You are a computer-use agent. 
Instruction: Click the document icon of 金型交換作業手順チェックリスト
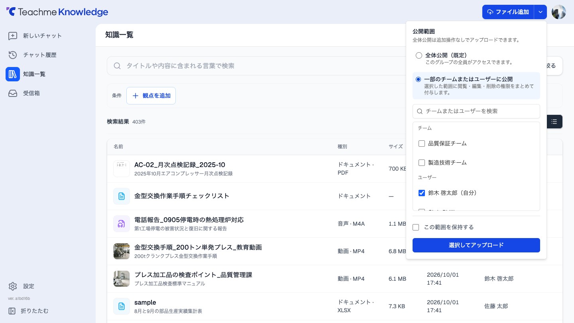click(x=122, y=196)
